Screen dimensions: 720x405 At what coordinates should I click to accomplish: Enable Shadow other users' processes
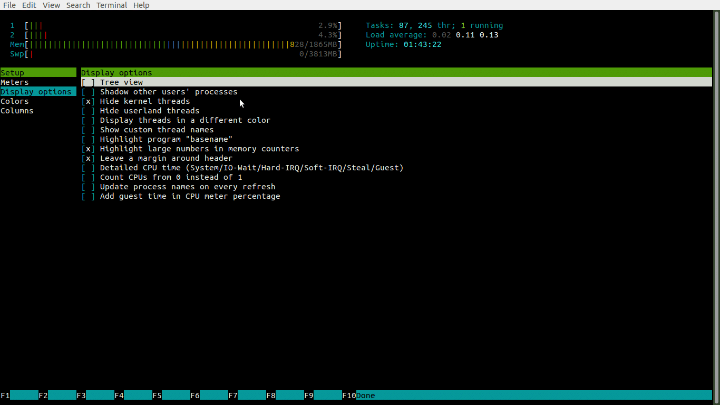[88, 92]
